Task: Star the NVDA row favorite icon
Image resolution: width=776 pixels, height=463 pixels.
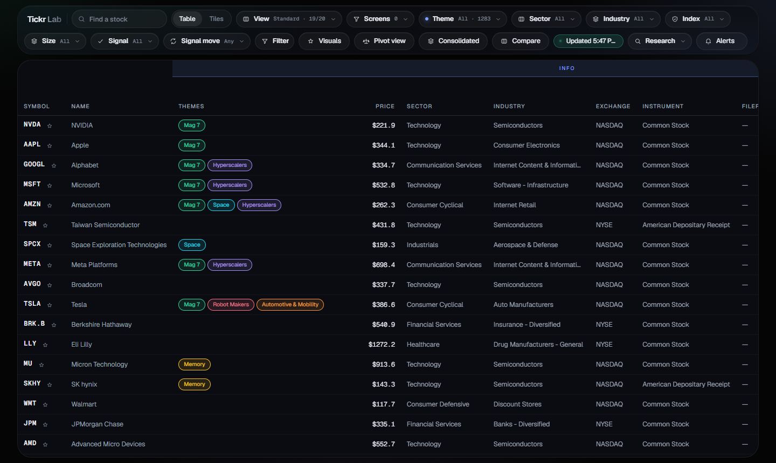Action: (50, 126)
